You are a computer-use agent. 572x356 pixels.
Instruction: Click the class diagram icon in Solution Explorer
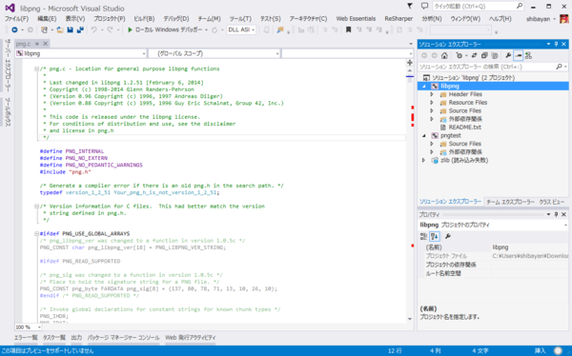pyautogui.click(x=528, y=55)
